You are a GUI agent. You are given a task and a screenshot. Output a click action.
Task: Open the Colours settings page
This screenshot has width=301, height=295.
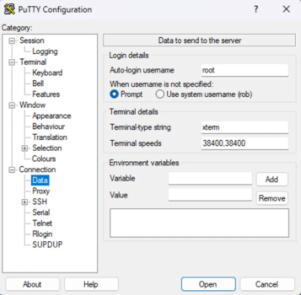(x=44, y=159)
